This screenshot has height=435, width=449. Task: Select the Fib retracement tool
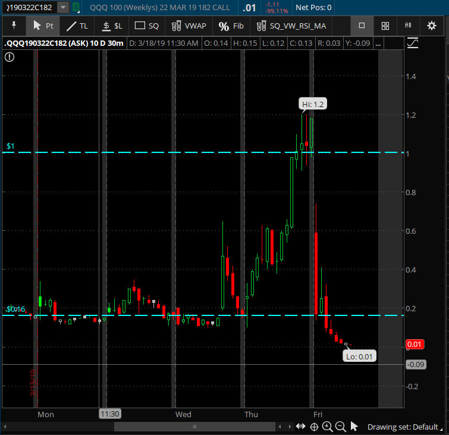click(x=231, y=26)
